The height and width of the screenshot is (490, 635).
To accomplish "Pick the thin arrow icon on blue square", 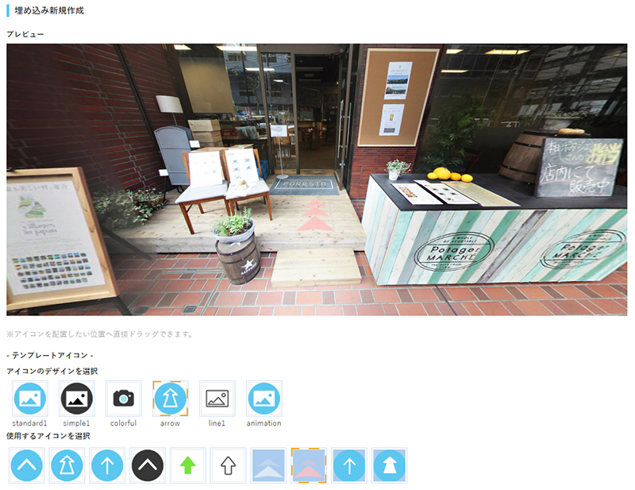I will point(349,465).
